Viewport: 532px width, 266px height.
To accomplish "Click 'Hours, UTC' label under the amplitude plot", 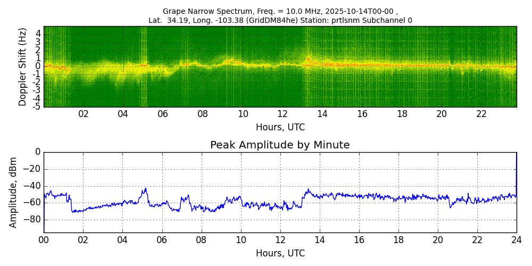I will coord(280,253).
